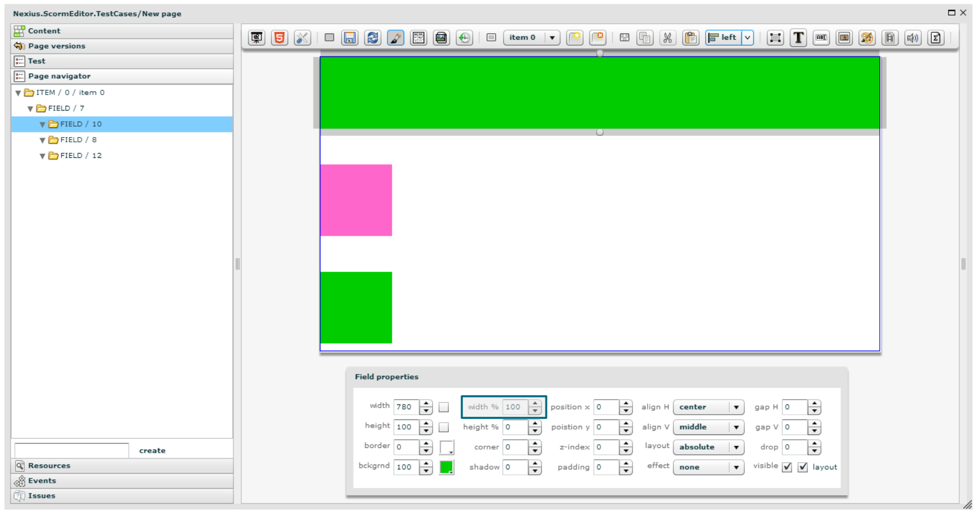977x514 pixels.
Task: Select the paintbrush design tool
Action: (x=396, y=38)
